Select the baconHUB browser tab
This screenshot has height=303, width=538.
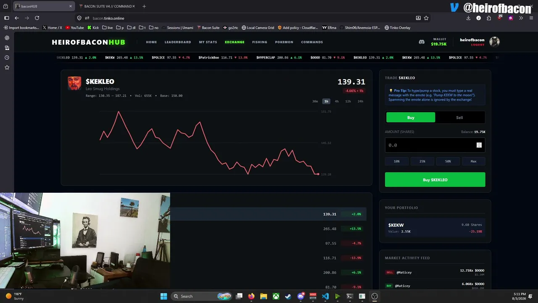pos(44,6)
